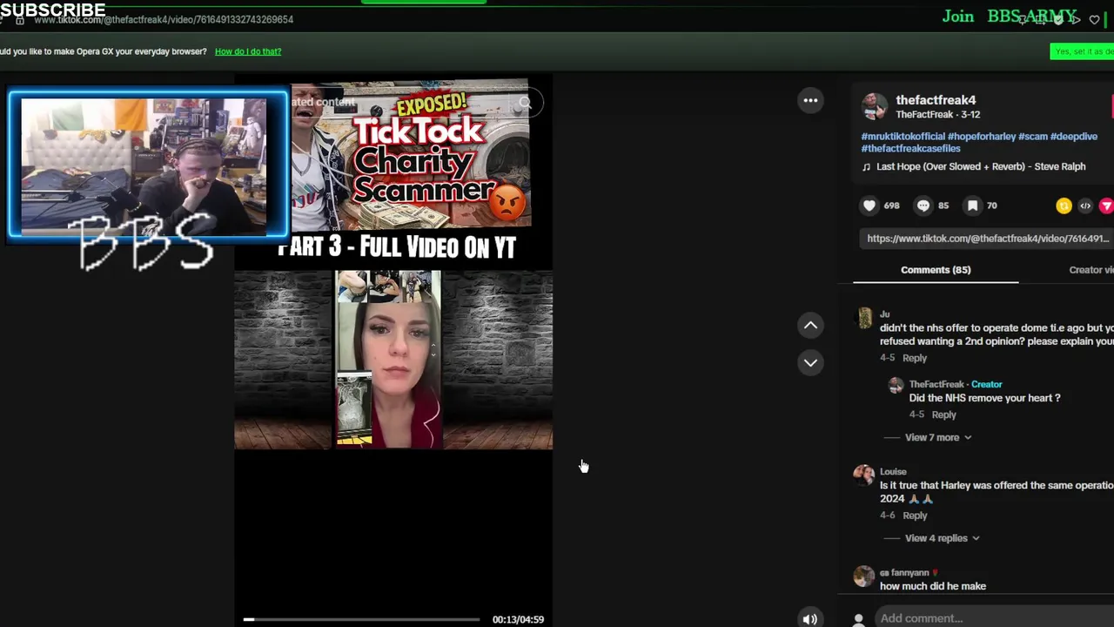Click Reply under Louise's comment
The width and height of the screenshot is (1114, 627).
(915, 516)
